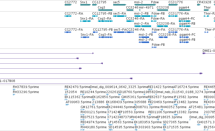Click the CG31776 gene label
Viewport: 215px width, 131px height.
(176, 2)
